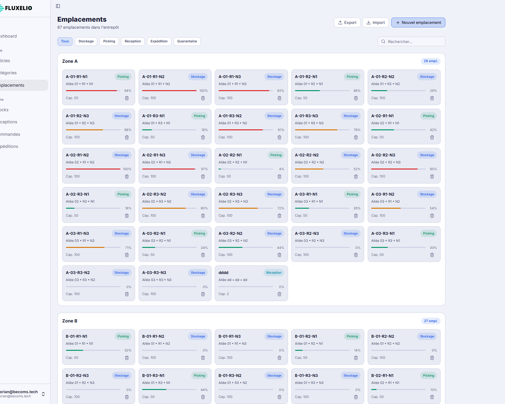
Task: Delete A-01-R2-N1 via trash icon
Action: pos(356,98)
